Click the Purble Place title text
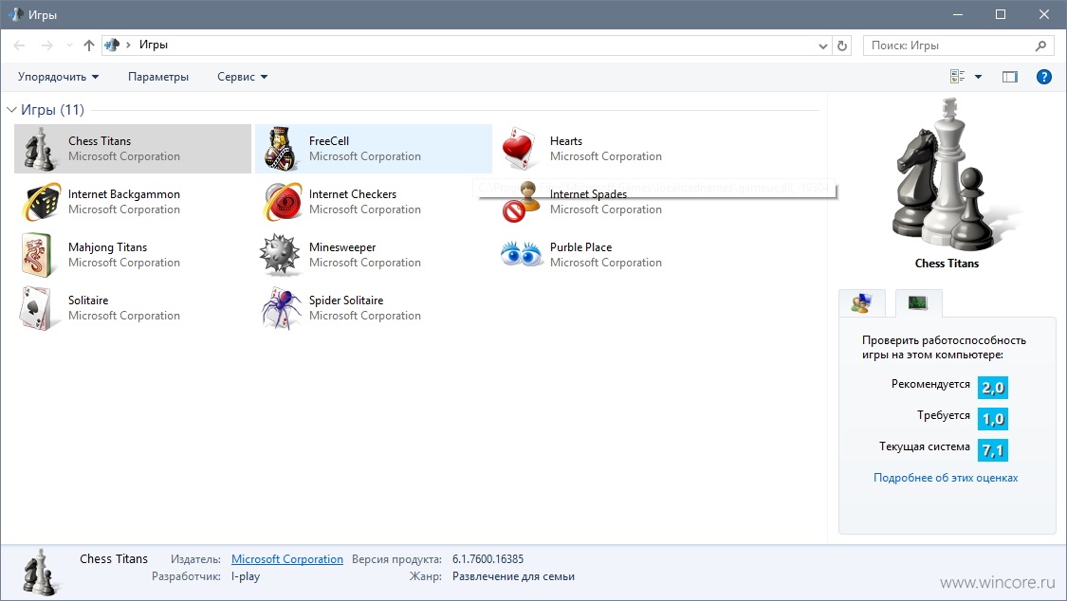The image size is (1067, 601). 581,246
